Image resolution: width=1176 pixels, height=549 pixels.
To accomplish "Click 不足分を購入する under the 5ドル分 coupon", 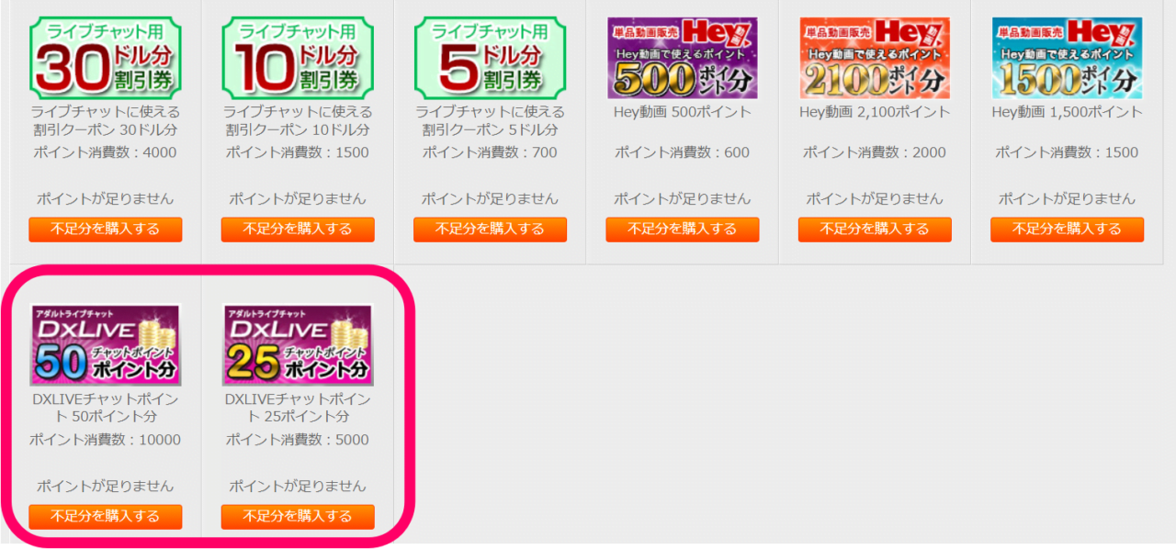I will click(x=490, y=230).
